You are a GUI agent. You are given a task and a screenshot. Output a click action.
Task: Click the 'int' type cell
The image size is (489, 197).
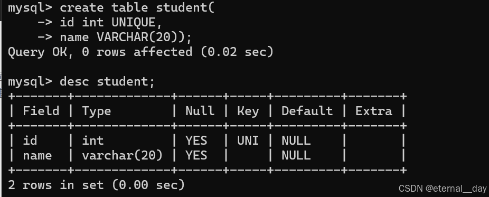point(92,140)
